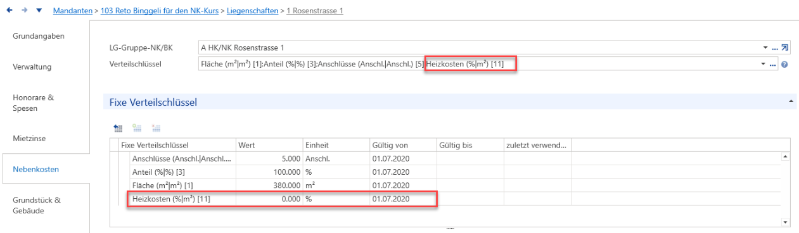Open breadcrumb '1 Rosenstrasse 1'
The height and width of the screenshot is (233, 799).
tap(315, 11)
